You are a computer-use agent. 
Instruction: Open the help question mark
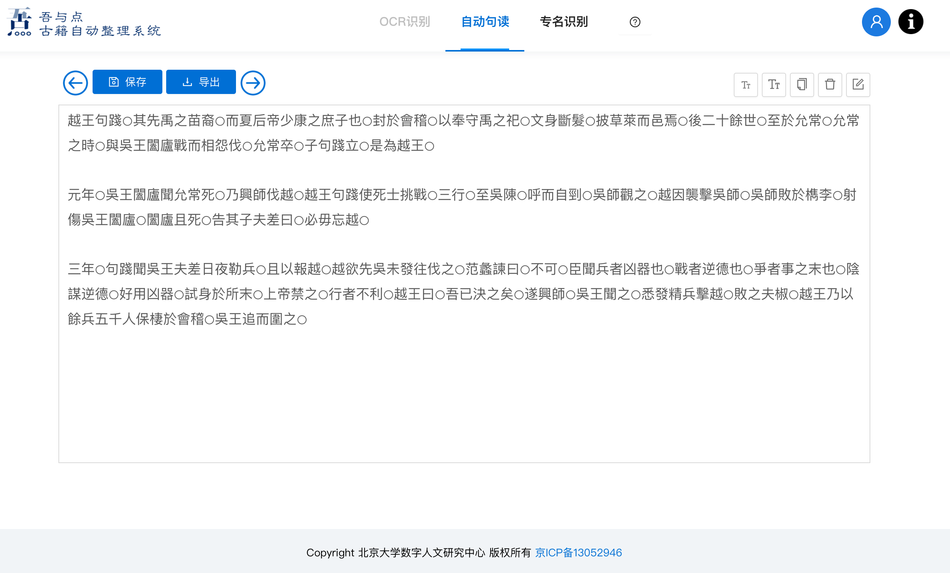point(635,22)
